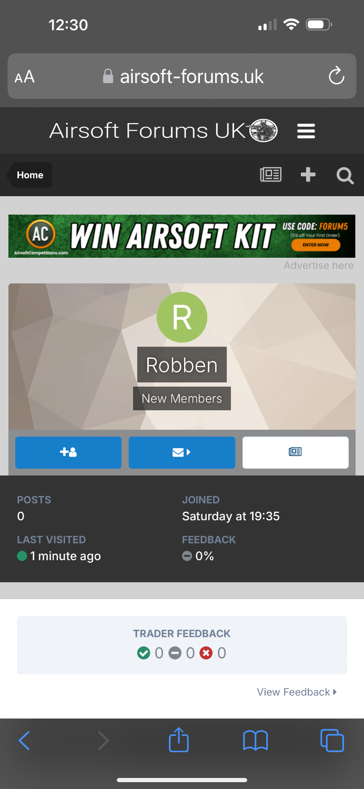The height and width of the screenshot is (789, 364).
Task: Reload the page with the refresh icon
Action: coord(336,77)
